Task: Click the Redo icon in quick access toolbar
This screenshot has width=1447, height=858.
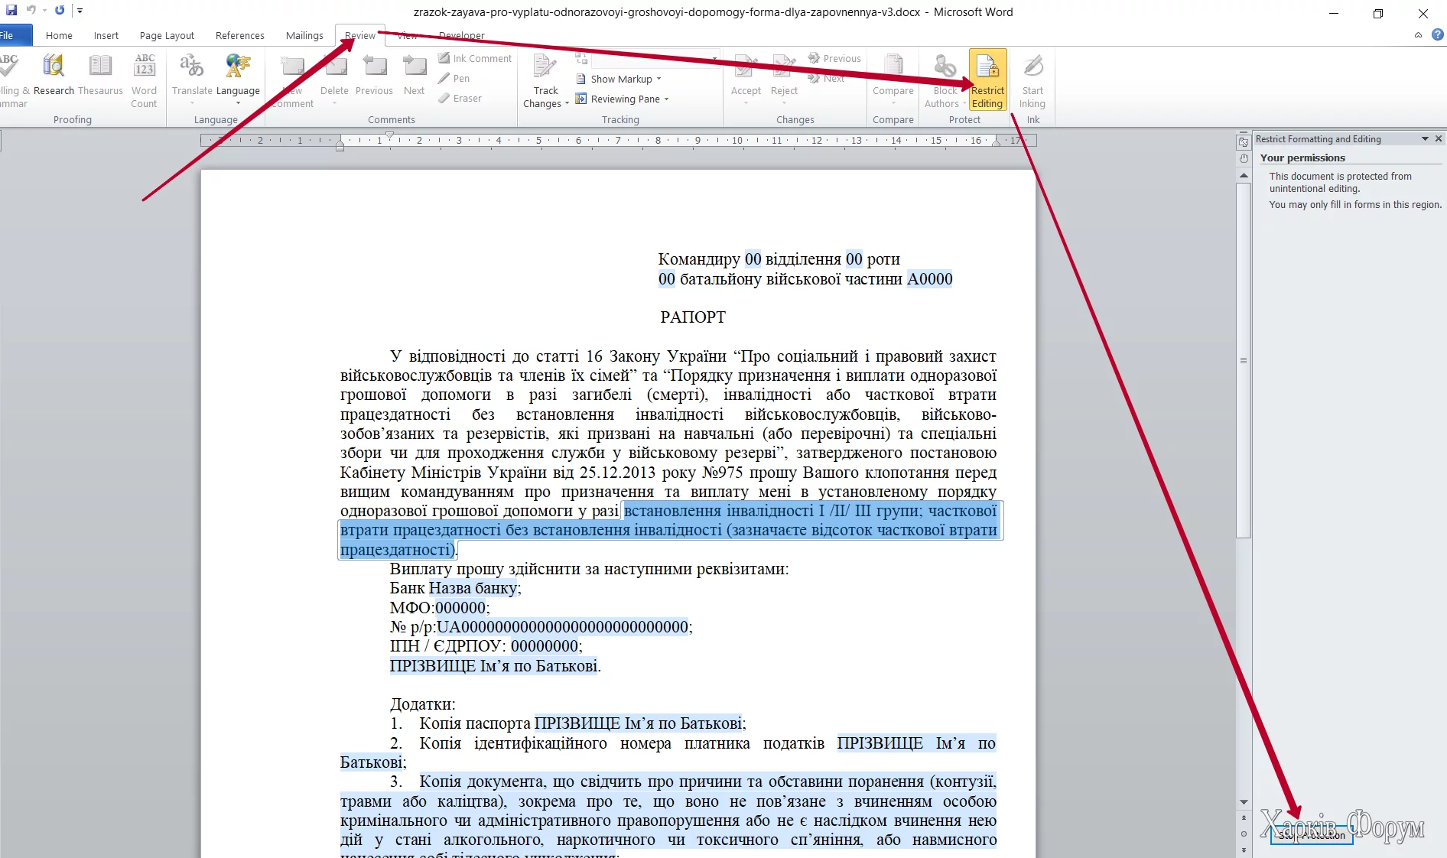Action: [60, 11]
